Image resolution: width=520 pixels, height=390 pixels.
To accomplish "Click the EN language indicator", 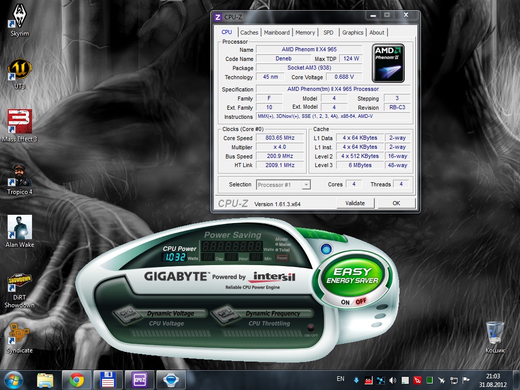I will tap(340, 379).
